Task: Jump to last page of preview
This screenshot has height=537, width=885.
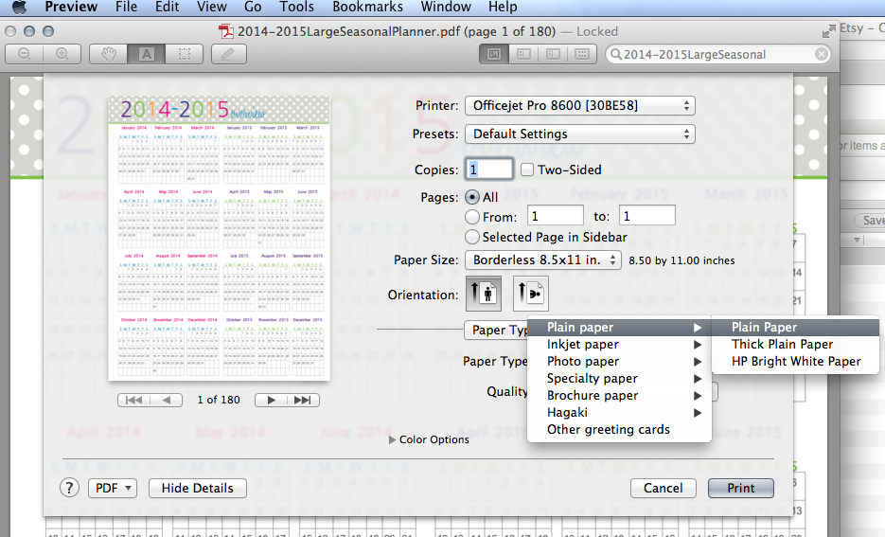Action: pos(303,400)
